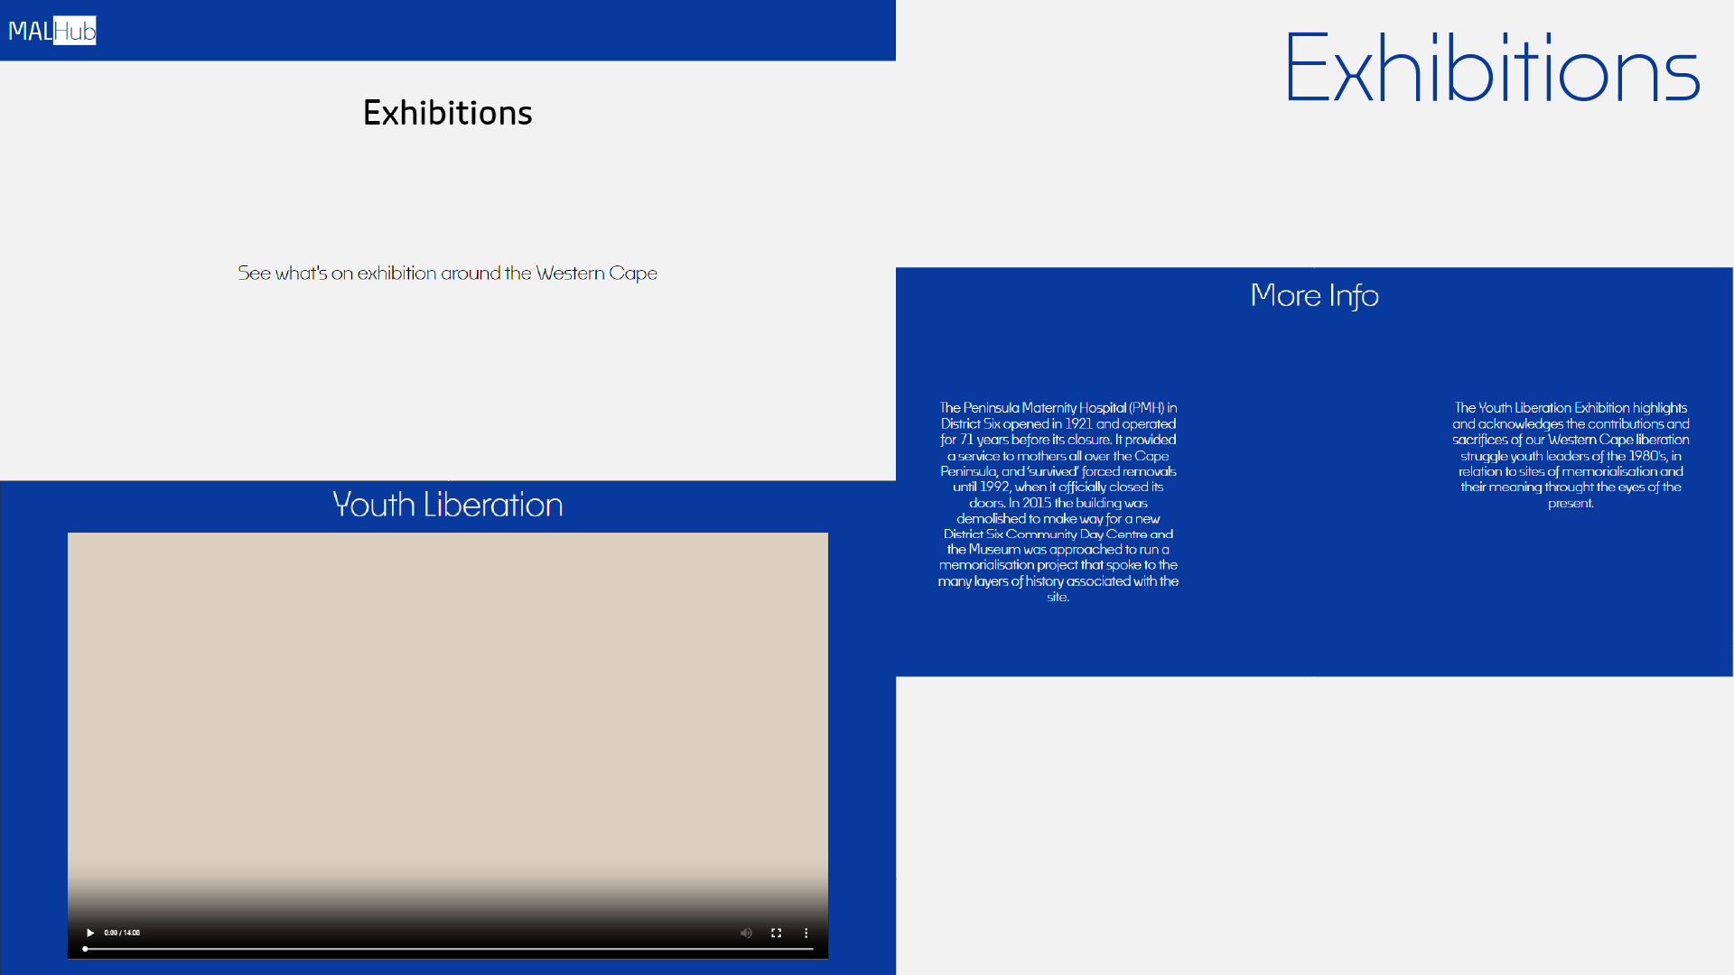Open the Youth Liberation section title
The height and width of the screenshot is (975, 1734).
click(x=447, y=505)
